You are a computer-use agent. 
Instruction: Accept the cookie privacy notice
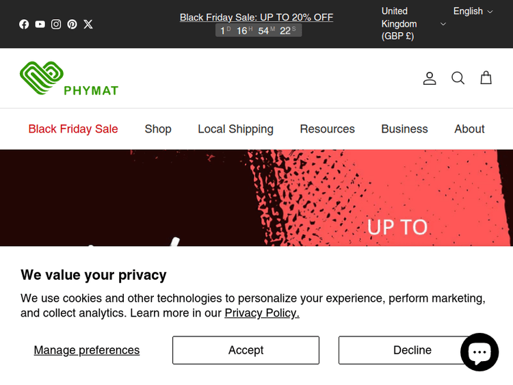(x=246, y=350)
